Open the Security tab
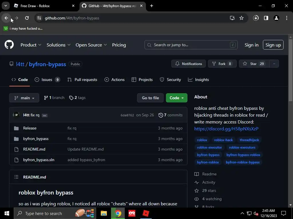The width and height of the screenshot is (293, 219). (171, 80)
